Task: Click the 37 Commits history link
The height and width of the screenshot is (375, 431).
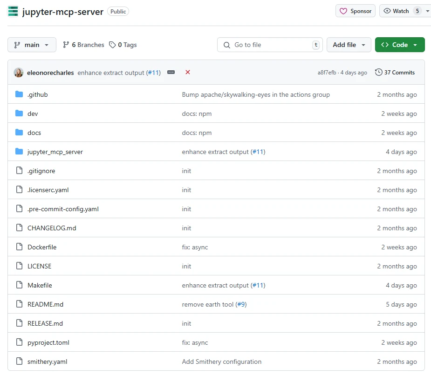Action: coord(399,72)
